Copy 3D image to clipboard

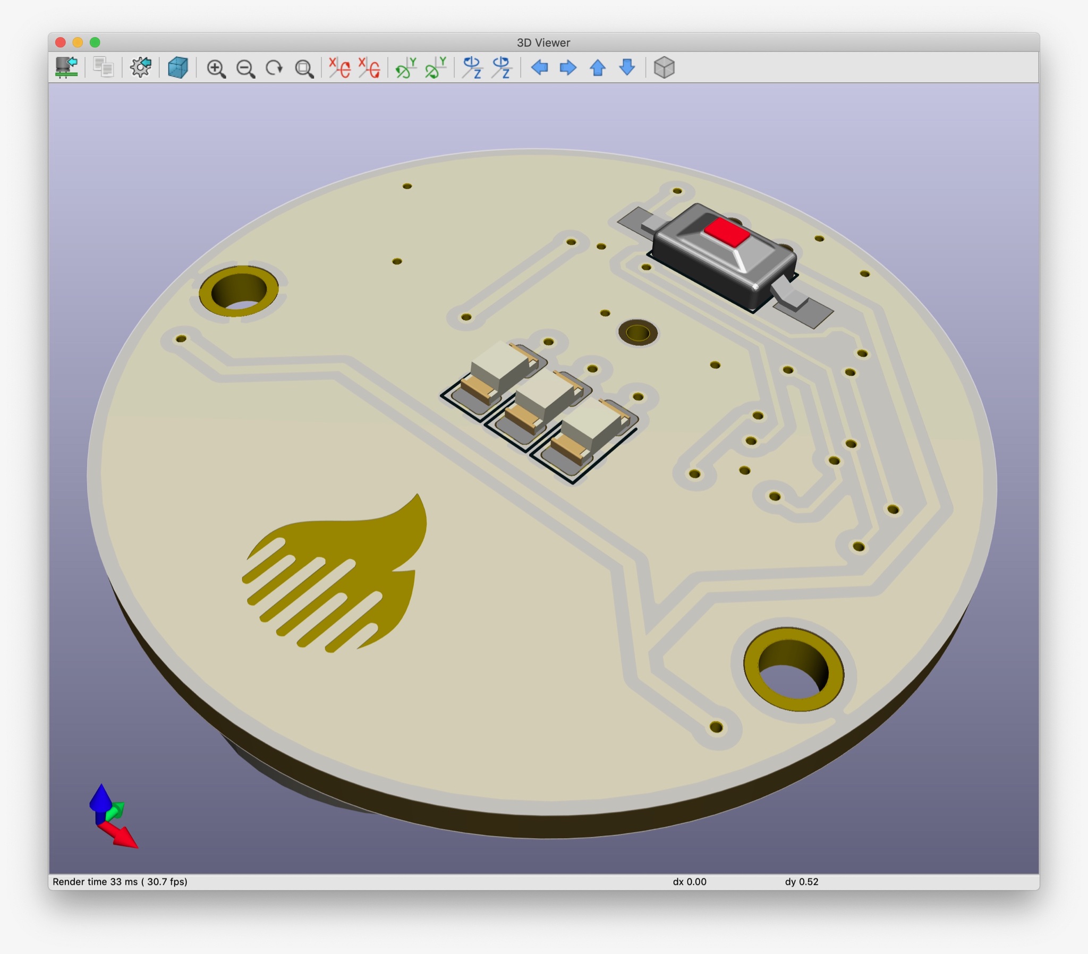coord(103,67)
